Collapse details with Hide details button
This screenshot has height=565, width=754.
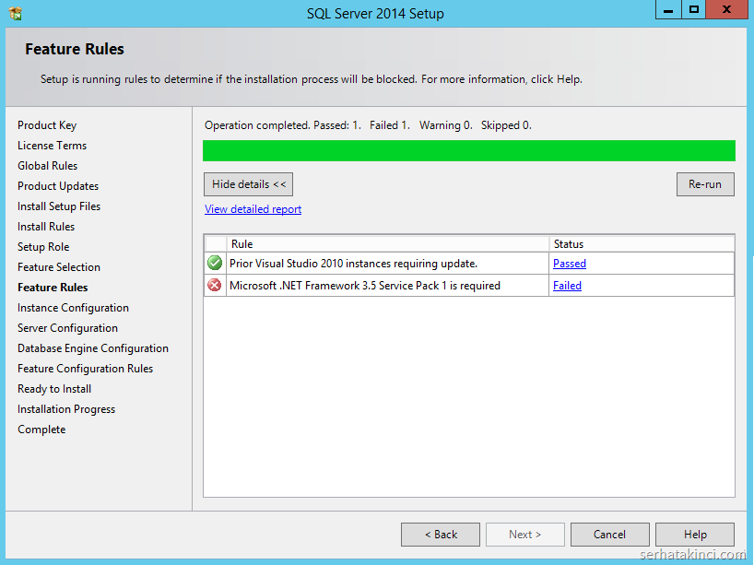click(x=248, y=184)
